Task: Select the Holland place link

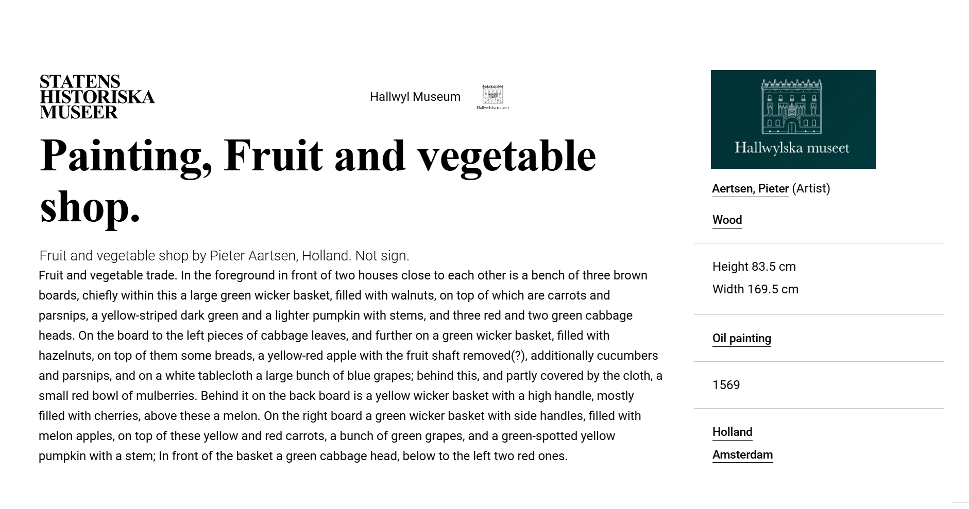Action: [732, 432]
